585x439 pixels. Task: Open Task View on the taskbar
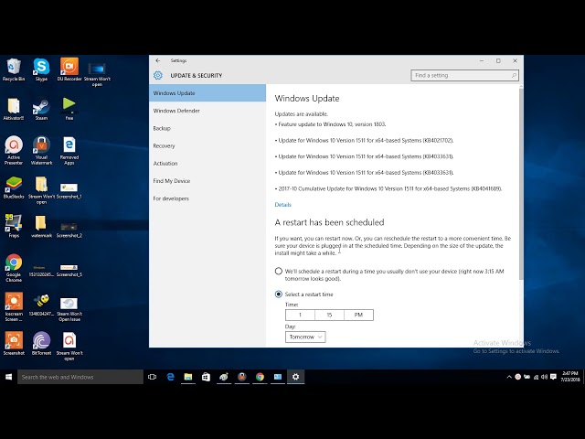153,377
